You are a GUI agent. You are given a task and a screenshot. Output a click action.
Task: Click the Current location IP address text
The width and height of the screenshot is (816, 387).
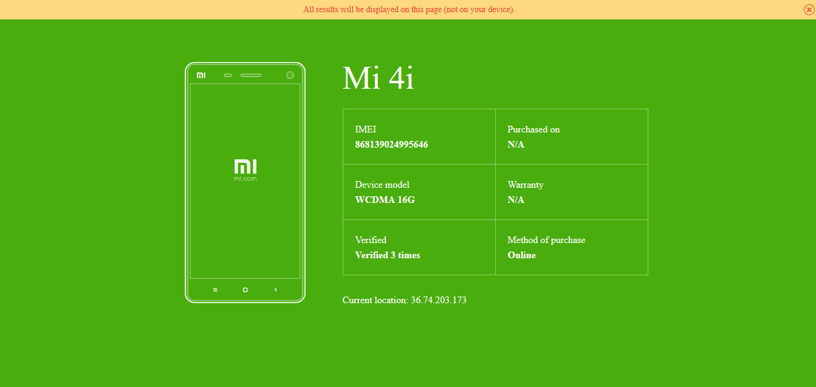pyautogui.click(x=405, y=300)
